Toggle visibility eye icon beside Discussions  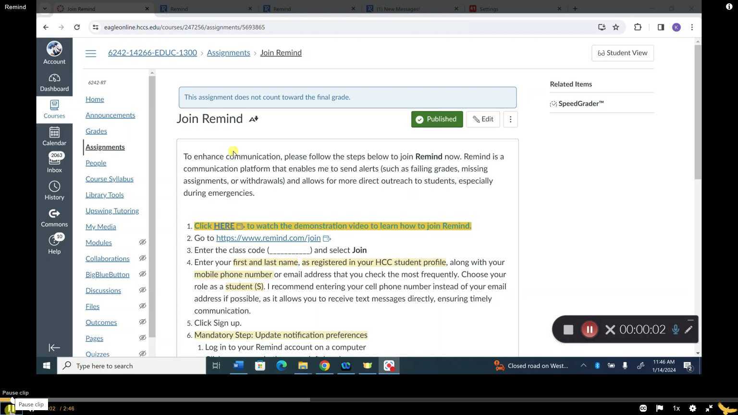[142, 291]
